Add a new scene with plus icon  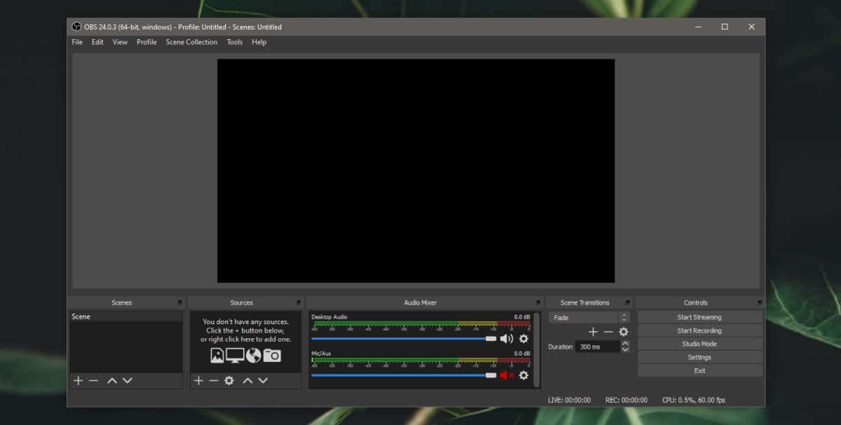[x=78, y=380]
